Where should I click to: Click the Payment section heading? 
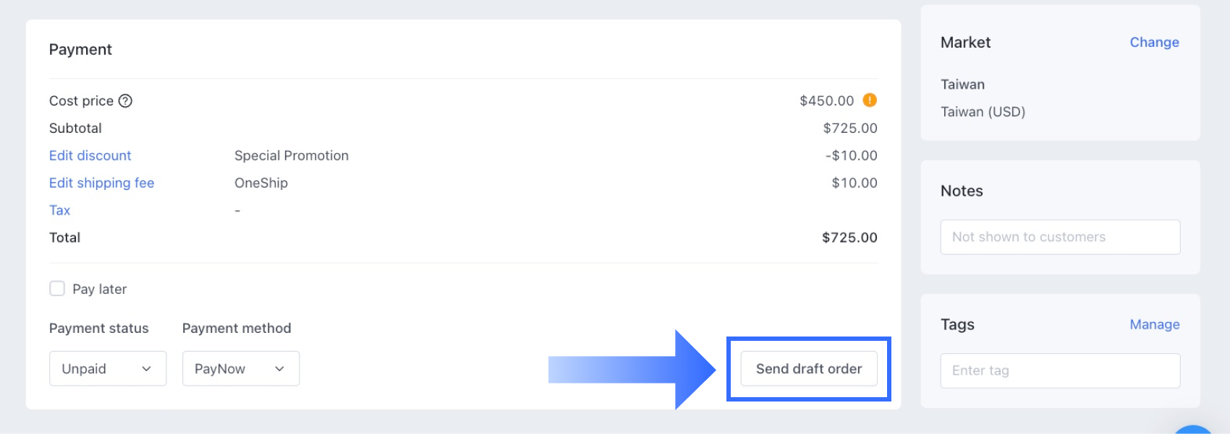pyautogui.click(x=80, y=50)
